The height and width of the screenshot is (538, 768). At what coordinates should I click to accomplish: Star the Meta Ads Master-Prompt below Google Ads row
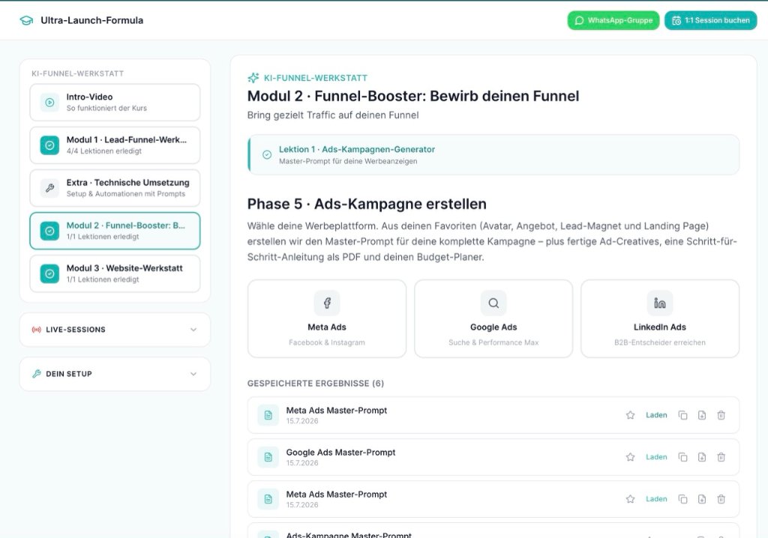pos(630,499)
